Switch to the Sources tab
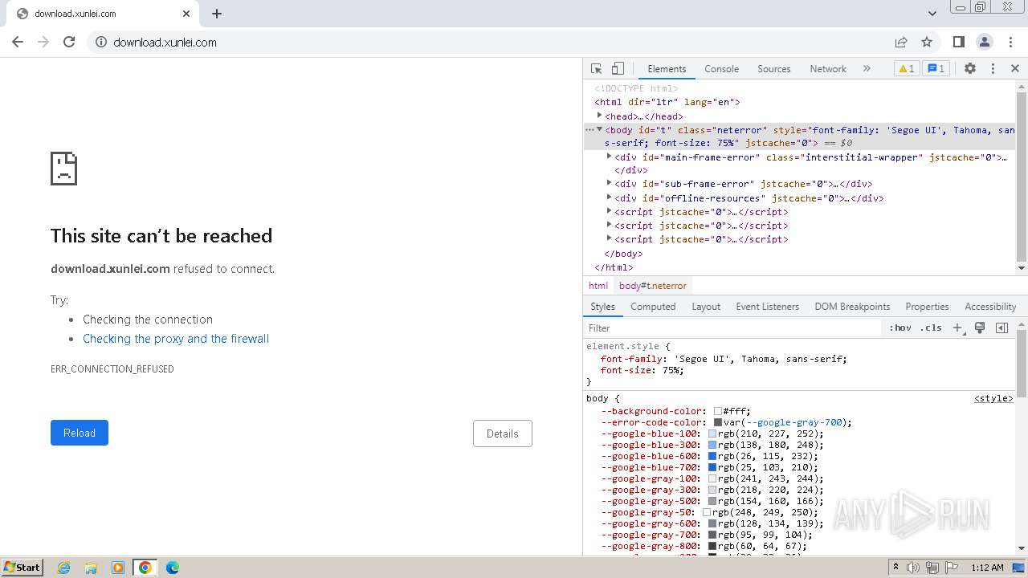 (774, 69)
